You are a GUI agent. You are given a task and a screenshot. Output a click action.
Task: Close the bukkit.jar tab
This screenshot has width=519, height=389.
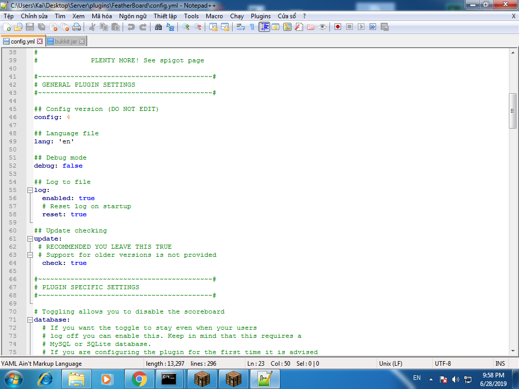click(82, 42)
